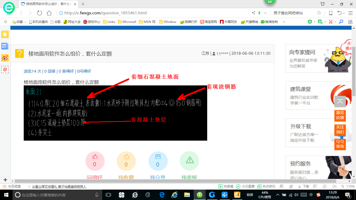Click the sidebar news feed icon

point(5,46)
